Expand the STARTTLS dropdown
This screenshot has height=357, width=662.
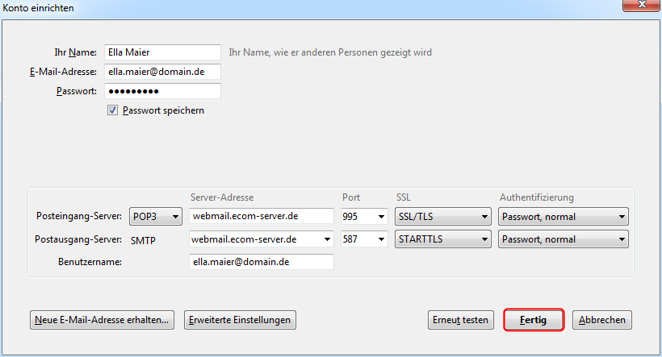tap(442, 239)
